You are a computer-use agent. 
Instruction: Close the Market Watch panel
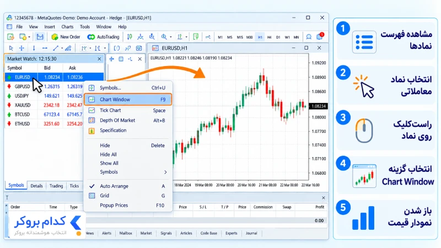coord(99,59)
